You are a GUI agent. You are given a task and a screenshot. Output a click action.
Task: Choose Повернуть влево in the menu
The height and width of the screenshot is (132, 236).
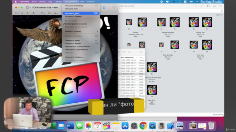click(81, 40)
